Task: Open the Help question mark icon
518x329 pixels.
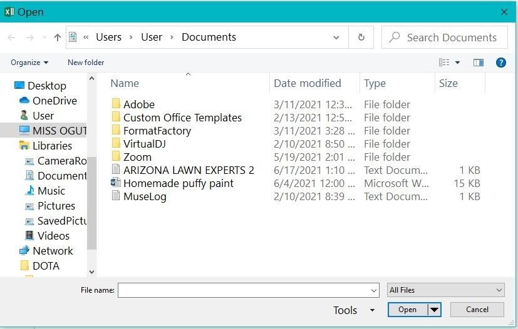Action: point(500,63)
